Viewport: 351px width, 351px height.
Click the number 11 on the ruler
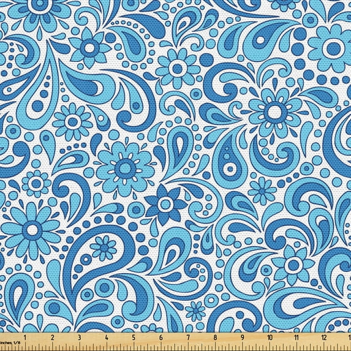tap(296, 338)
